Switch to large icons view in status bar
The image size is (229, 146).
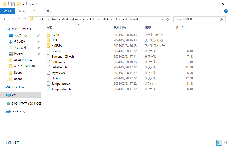tap(225, 143)
